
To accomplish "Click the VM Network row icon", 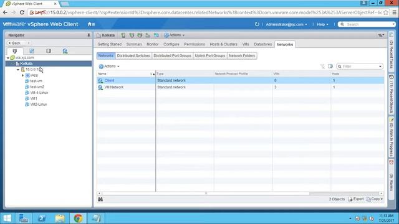I will pyautogui.click(x=100, y=87).
